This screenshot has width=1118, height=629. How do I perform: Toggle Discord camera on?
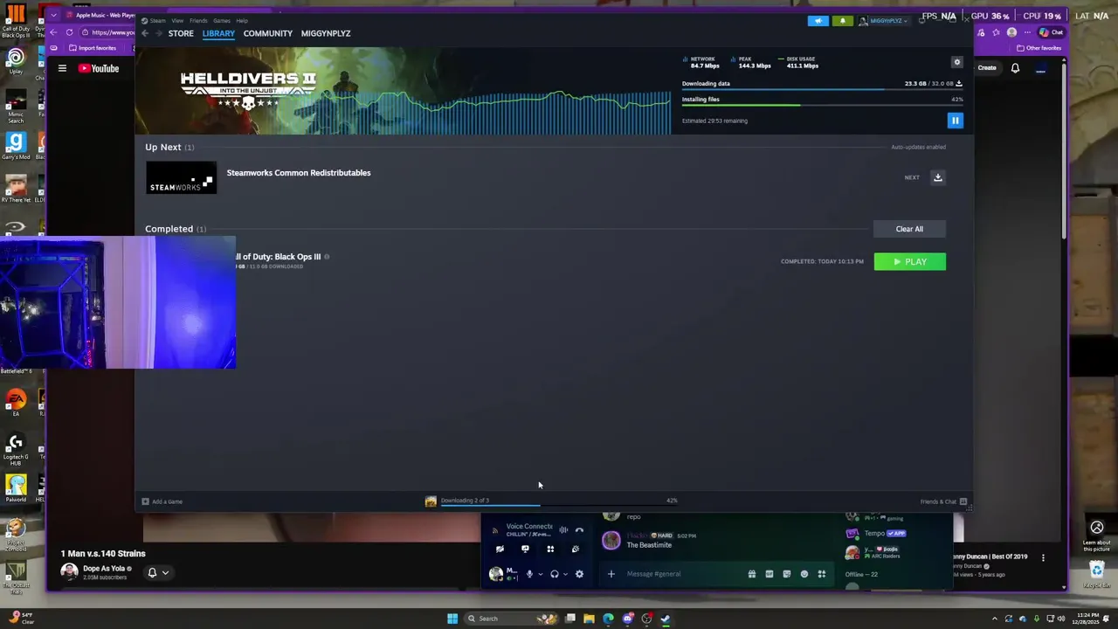pos(500,550)
